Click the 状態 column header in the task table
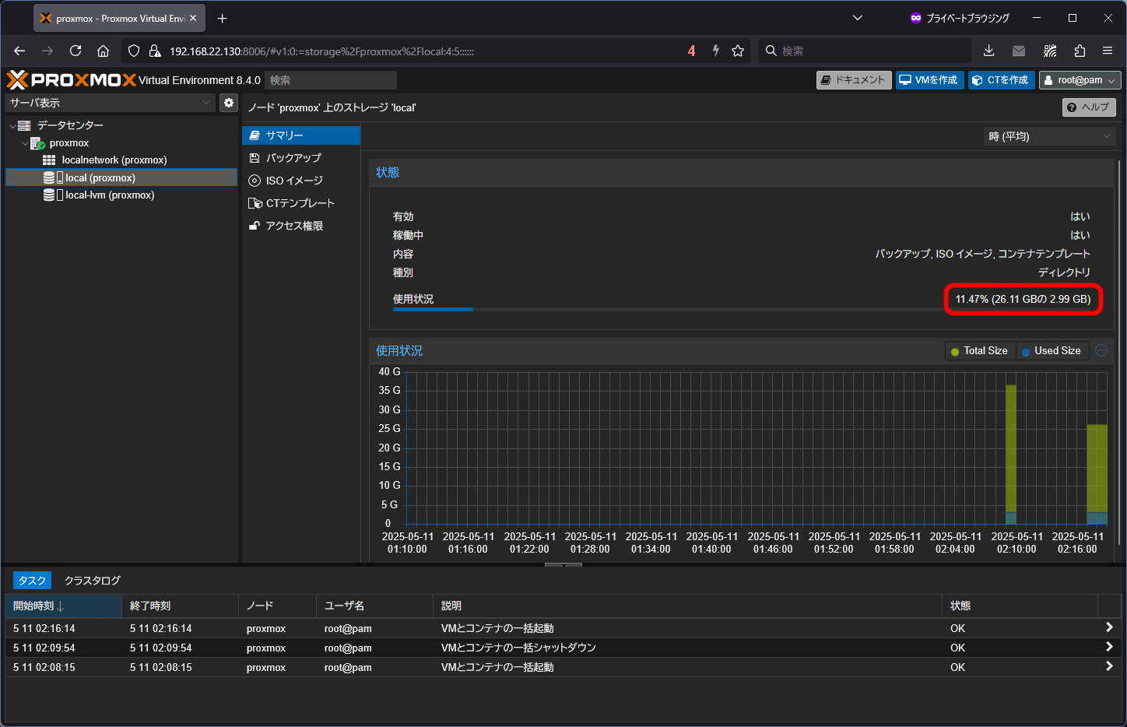Image resolution: width=1127 pixels, height=727 pixels. pyautogui.click(x=1020, y=606)
